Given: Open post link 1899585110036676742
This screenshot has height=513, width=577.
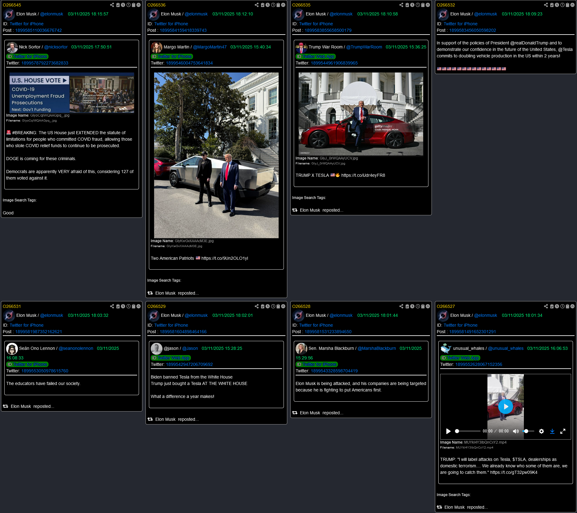Looking at the screenshot, I should pyautogui.click(x=39, y=30).
